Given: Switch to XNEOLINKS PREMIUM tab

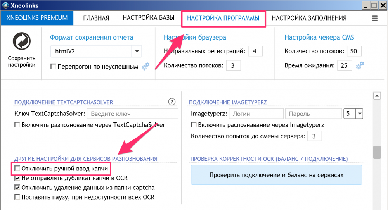Looking at the screenshot, I should click(37, 18).
